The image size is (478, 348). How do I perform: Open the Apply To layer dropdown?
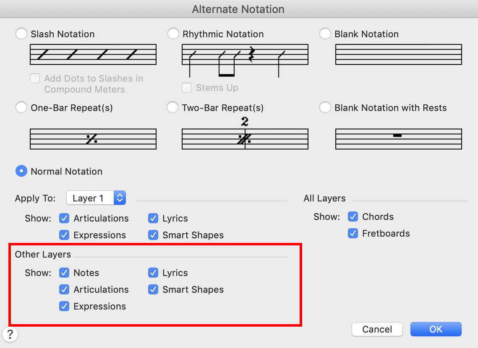[96, 198]
